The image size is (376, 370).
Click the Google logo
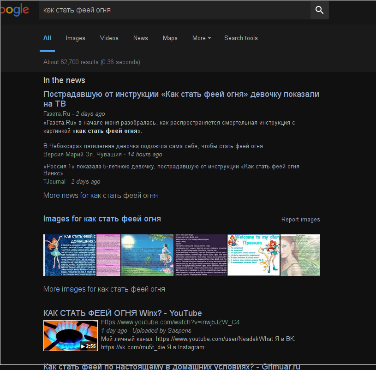[x=14, y=10]
